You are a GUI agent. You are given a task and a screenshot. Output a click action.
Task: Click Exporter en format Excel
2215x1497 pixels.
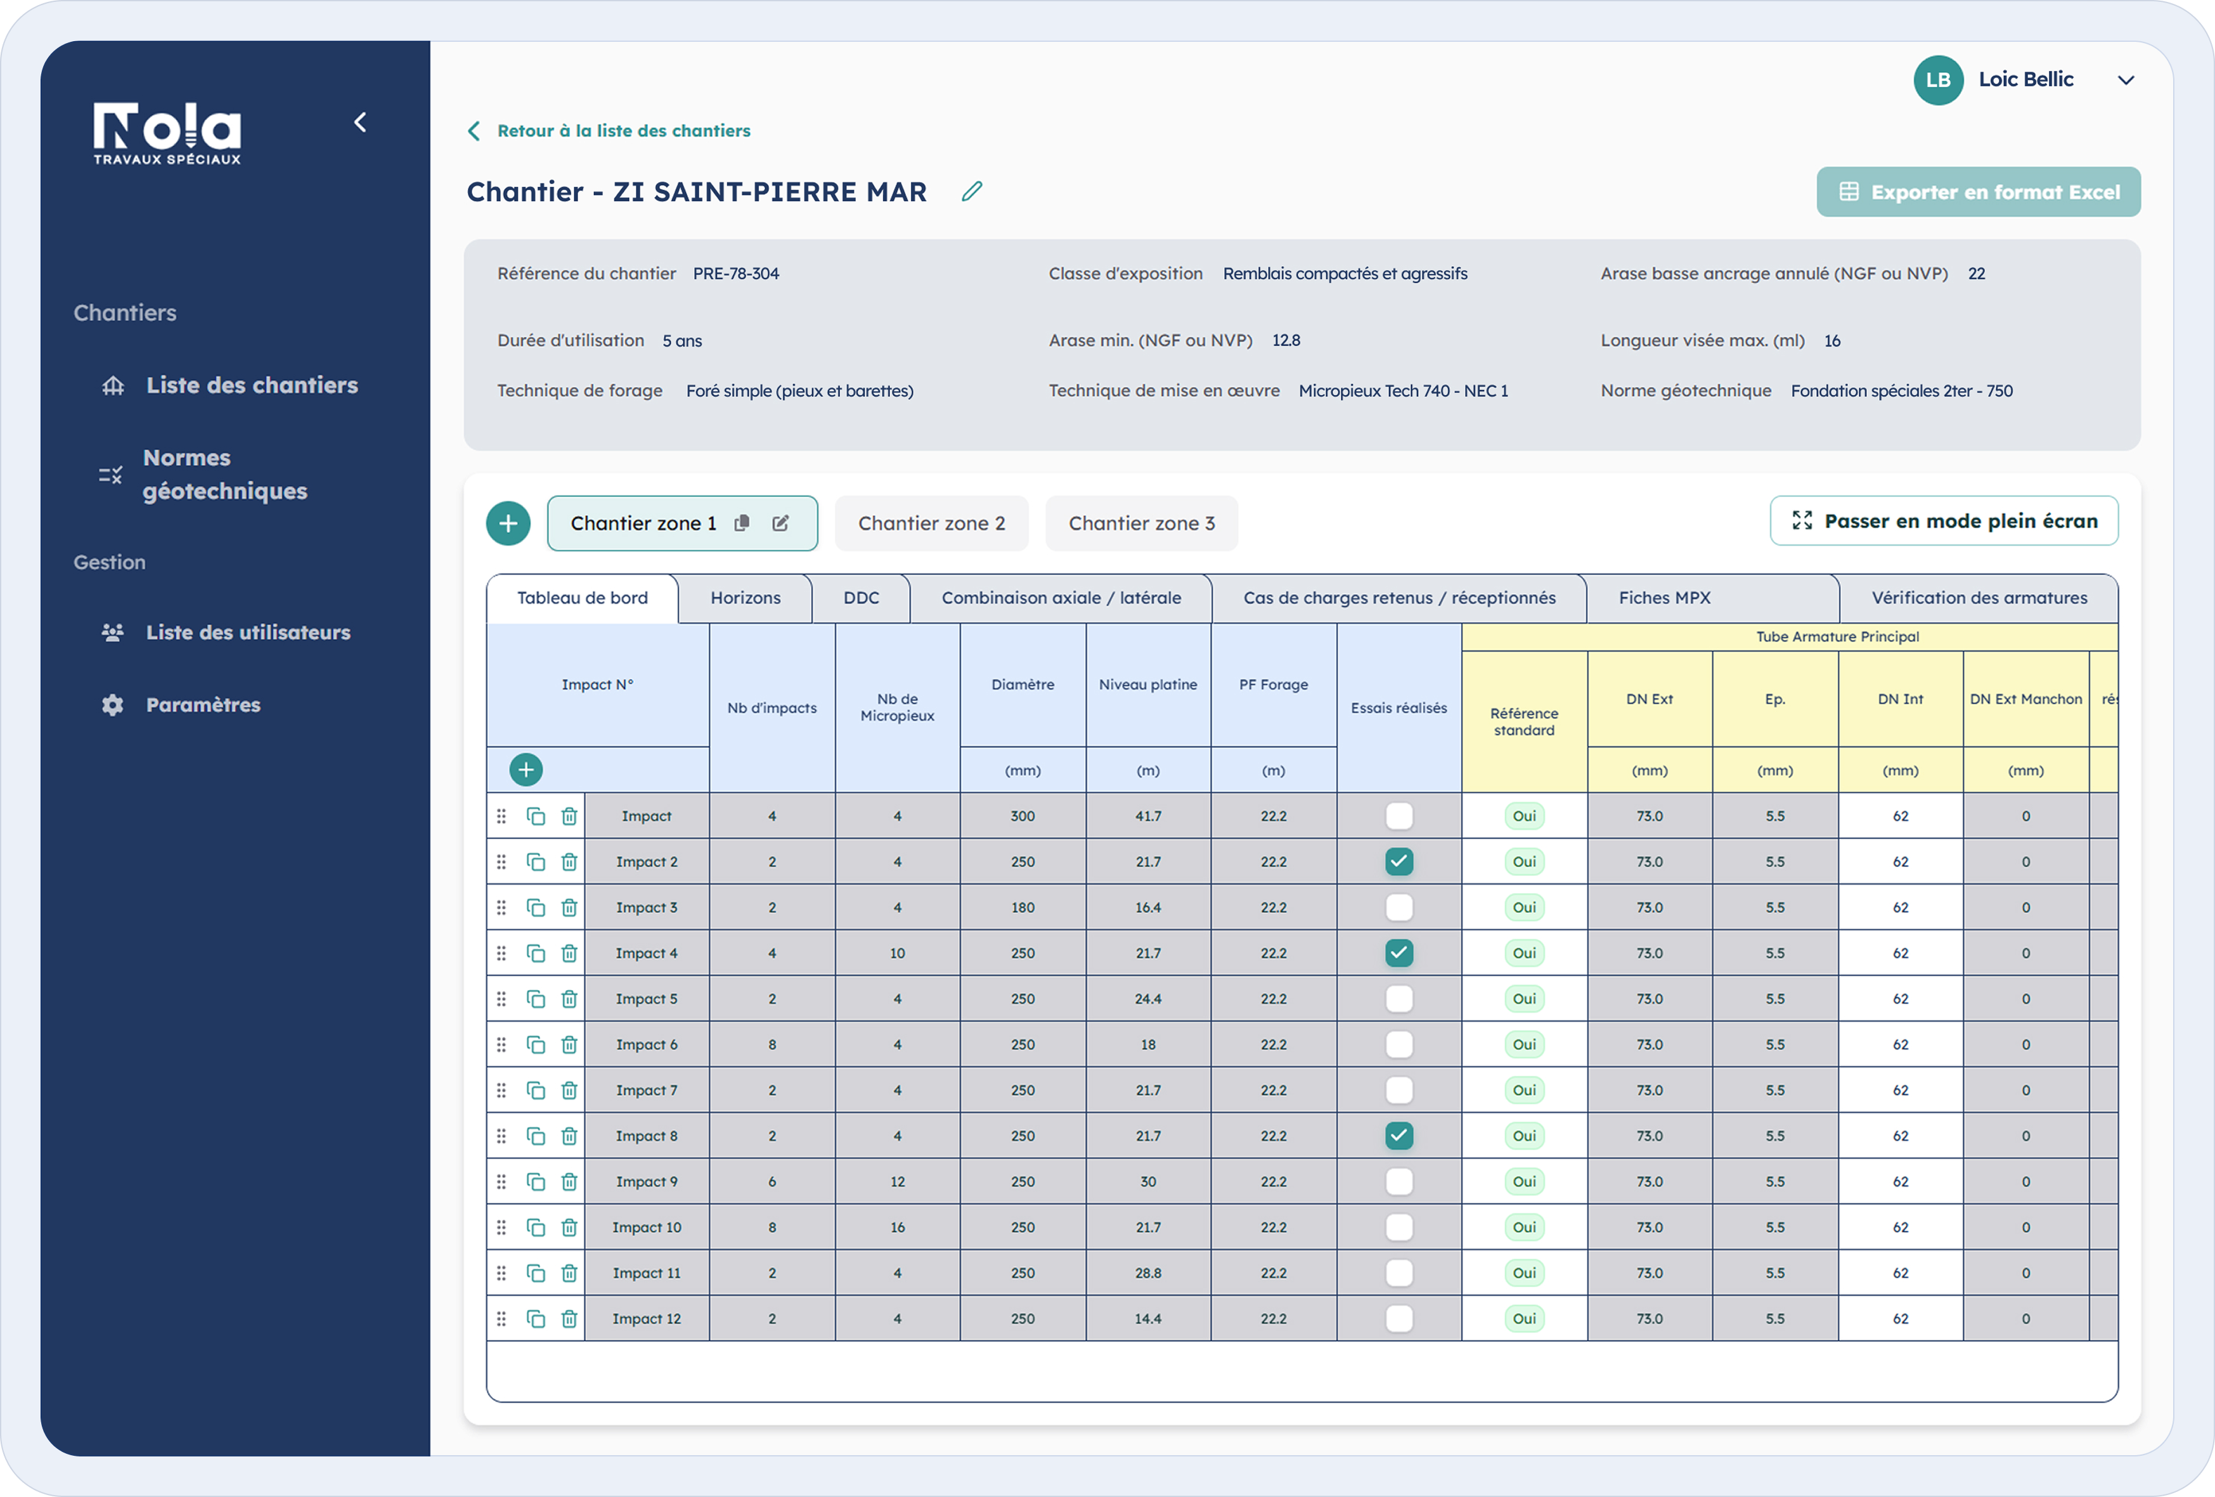(1978, 193)
